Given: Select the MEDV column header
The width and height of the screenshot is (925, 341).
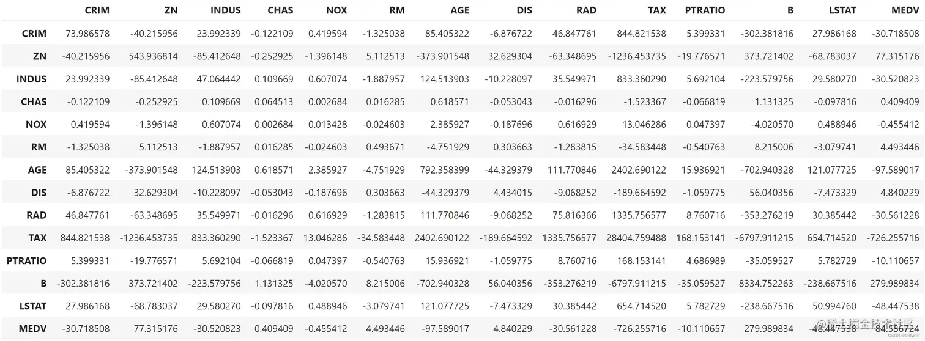Looking at the screenshot, I should [x=905, y=10].
